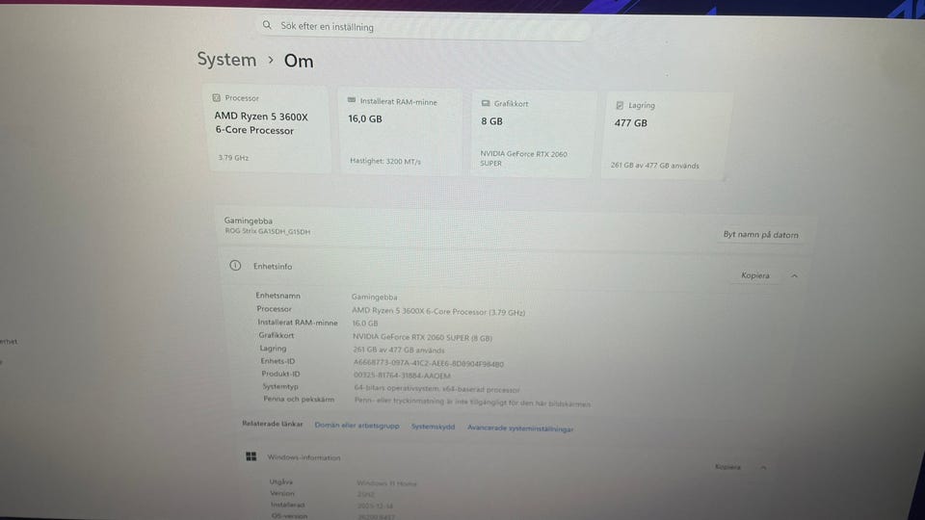Select the Gamingebba computer name heading

pos(248,221)
